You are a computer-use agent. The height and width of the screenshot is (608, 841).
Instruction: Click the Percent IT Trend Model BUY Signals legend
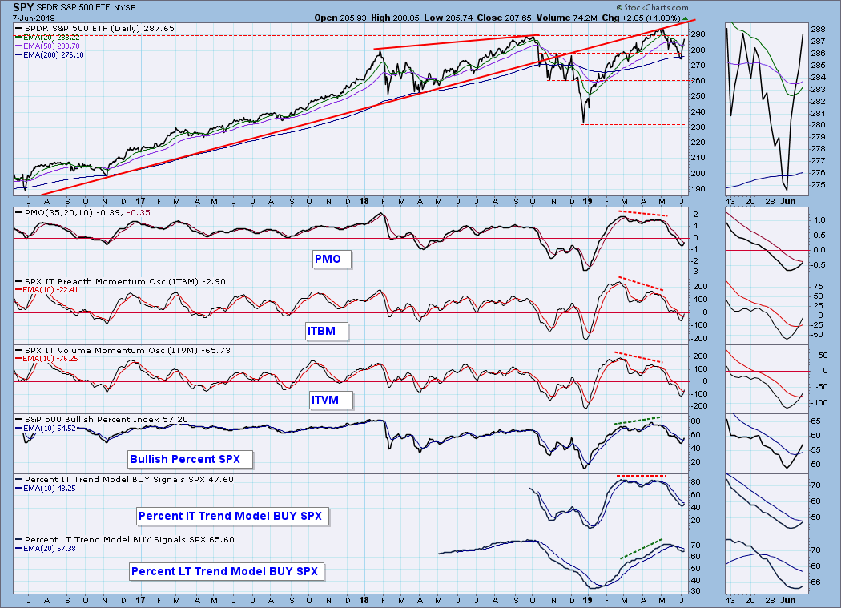[124, 479]
